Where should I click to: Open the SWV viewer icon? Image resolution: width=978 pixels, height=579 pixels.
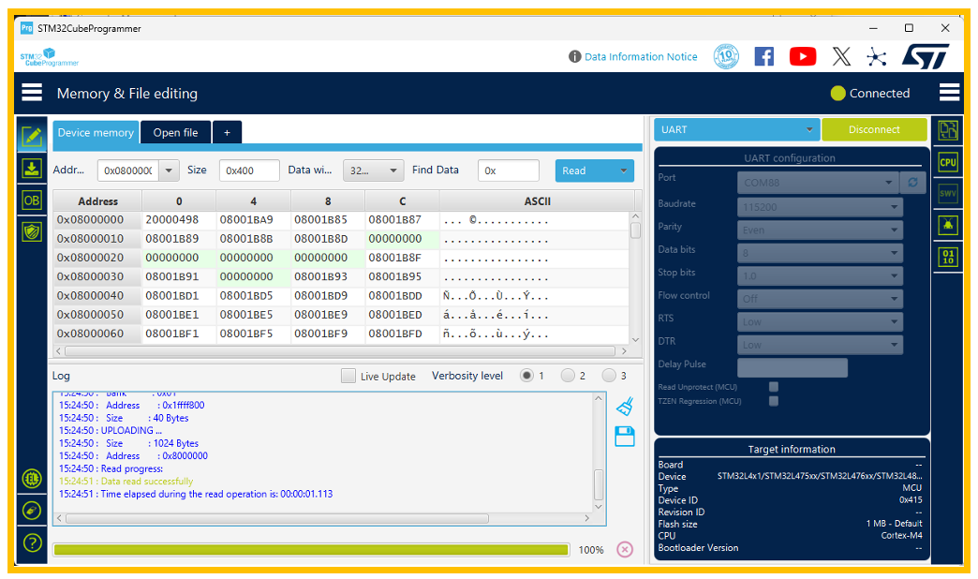(x=948, y=193)
